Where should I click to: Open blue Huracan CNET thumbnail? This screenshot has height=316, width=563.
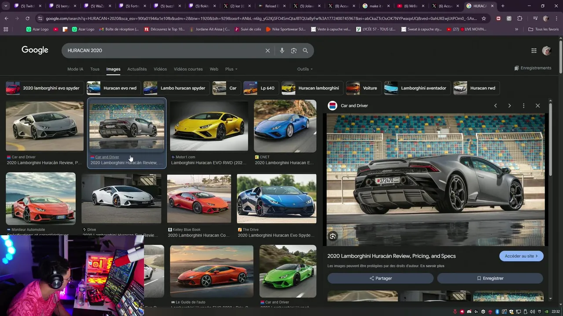pos(285,126)
